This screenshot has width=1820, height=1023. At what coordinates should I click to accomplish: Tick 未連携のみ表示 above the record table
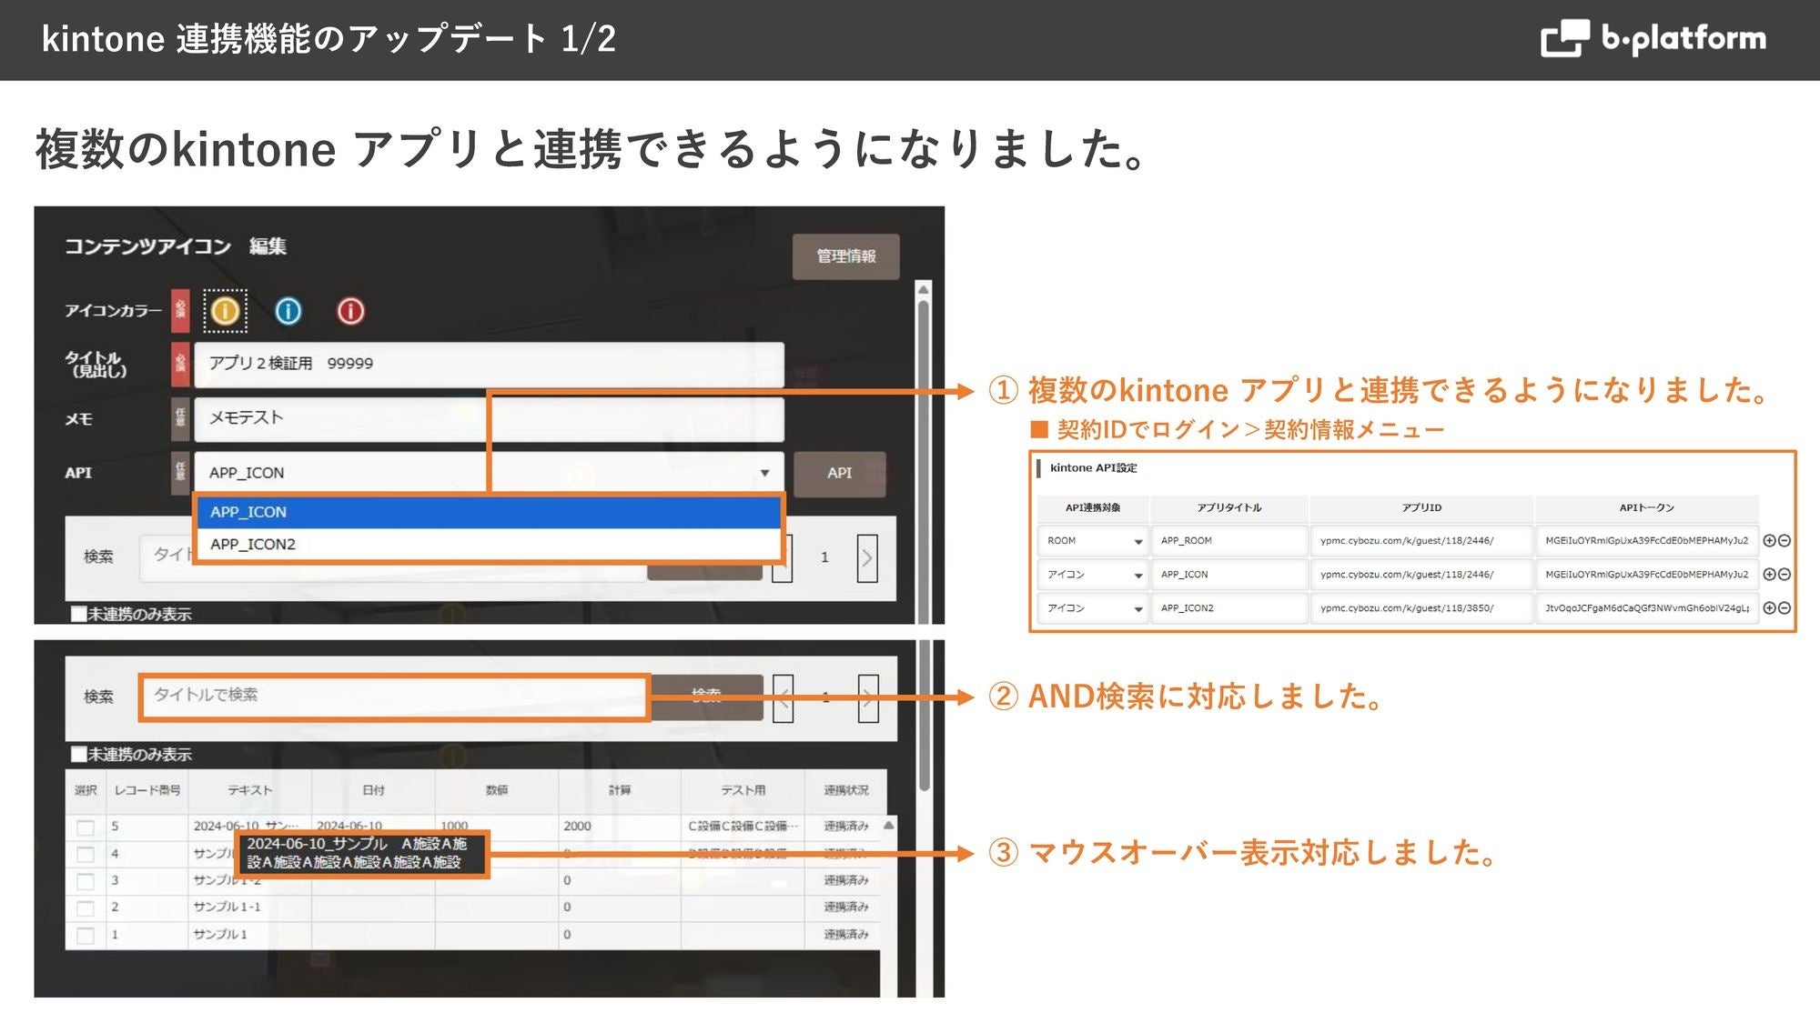tap(79, 754)
